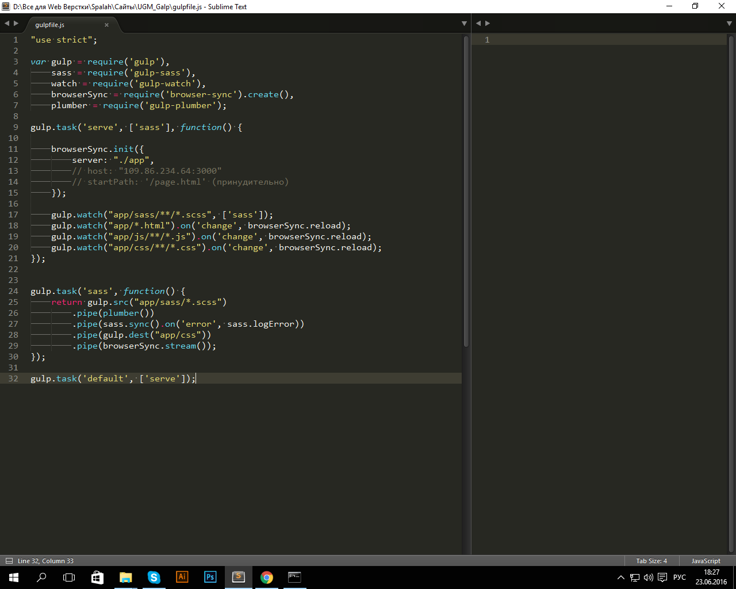This screenshot has height=589, width=736.
Task: Open the Tab Size: 4 menu
Action: tap(651, 561)
